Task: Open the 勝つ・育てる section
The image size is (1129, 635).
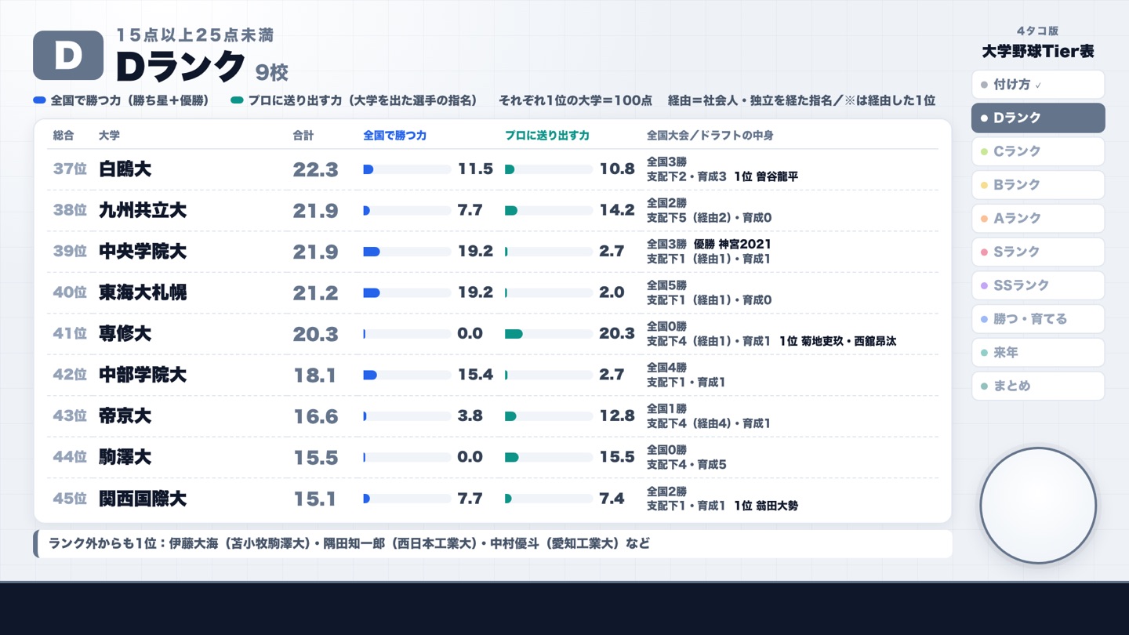Action: tap(1038, 319)
